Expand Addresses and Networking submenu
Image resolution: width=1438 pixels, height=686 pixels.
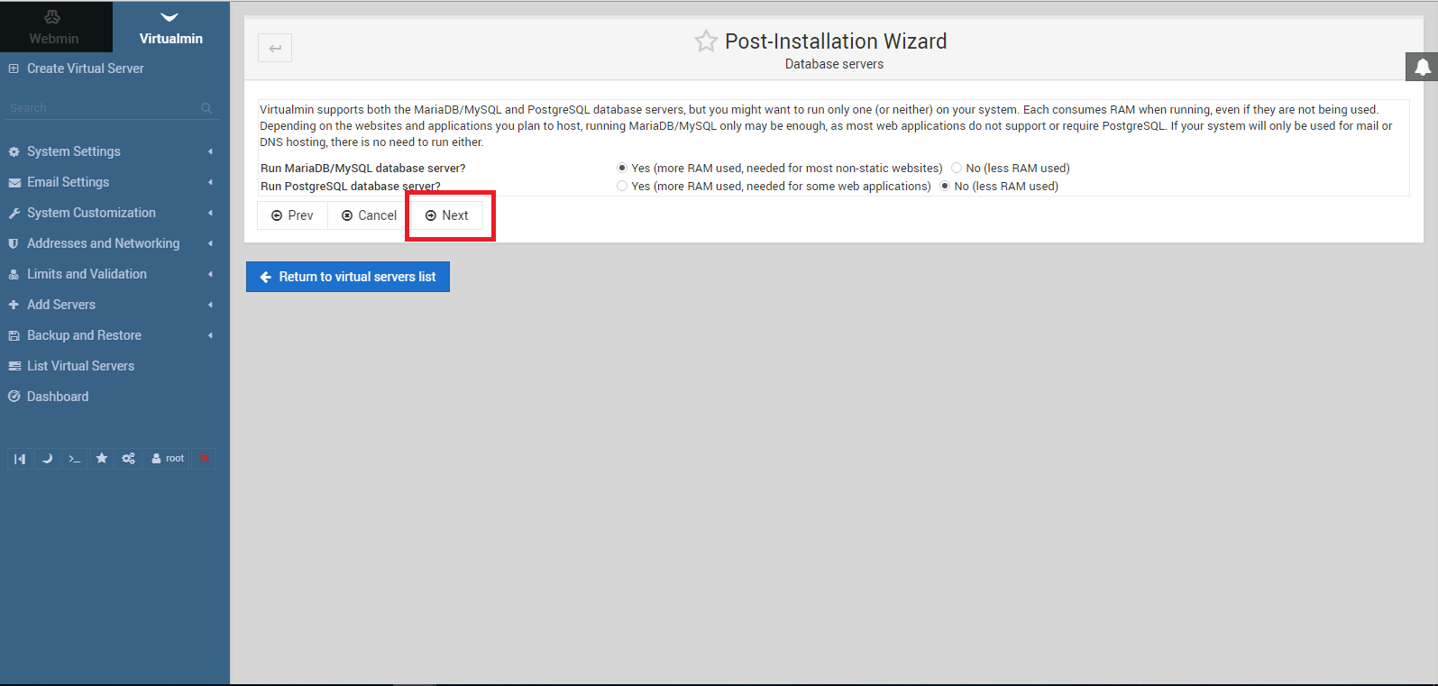[114, 243]
